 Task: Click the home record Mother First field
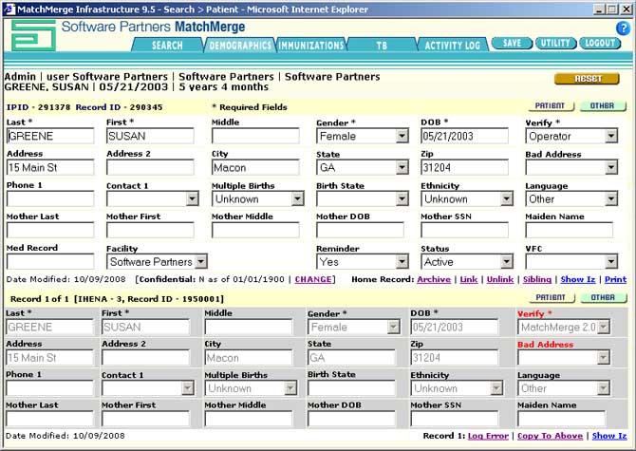pyautogui.click(x=150, y=230)
